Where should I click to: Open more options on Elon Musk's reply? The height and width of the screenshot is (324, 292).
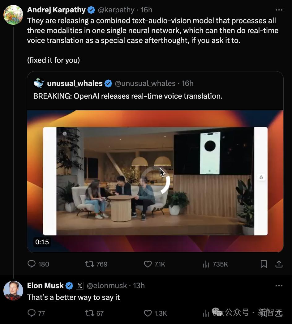coord(279,286)
